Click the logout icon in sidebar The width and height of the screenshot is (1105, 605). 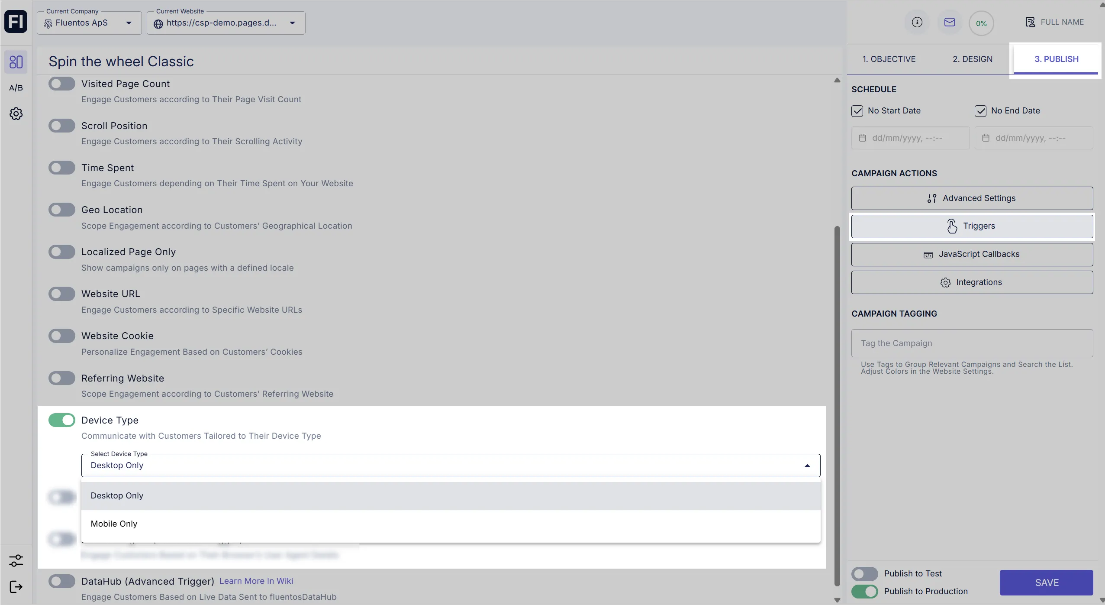[16, 587]
